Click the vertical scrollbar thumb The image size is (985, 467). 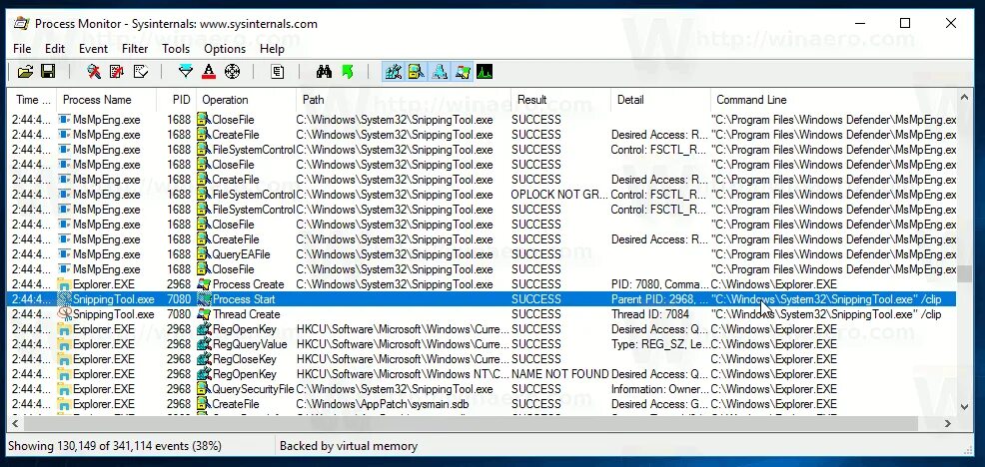[x=965, y=273]
